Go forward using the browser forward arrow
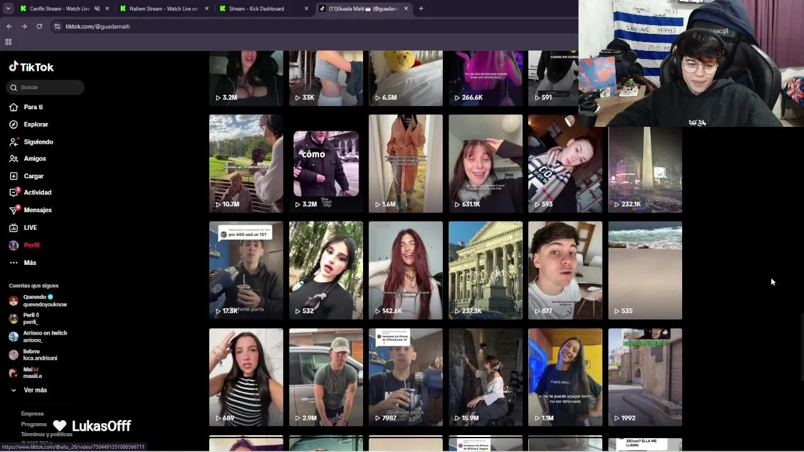Image resolution: width=804 pixels, height=452 pixels. point(24,26)
